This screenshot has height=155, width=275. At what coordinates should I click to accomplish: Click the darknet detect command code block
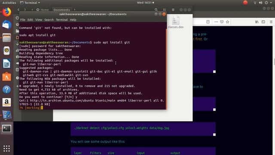tap(143, 129)
